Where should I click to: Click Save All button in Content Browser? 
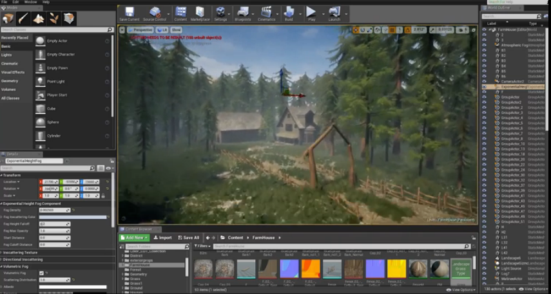188,237
